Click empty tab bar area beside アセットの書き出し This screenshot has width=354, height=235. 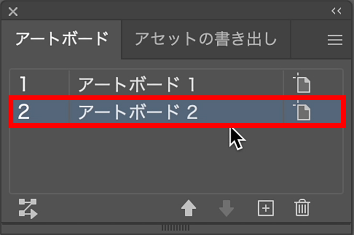pos(308,39)
